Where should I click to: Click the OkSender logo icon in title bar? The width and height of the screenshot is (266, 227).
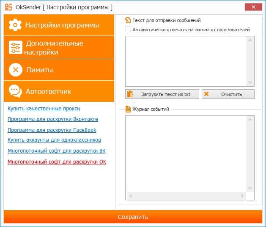tap(8, 7)
